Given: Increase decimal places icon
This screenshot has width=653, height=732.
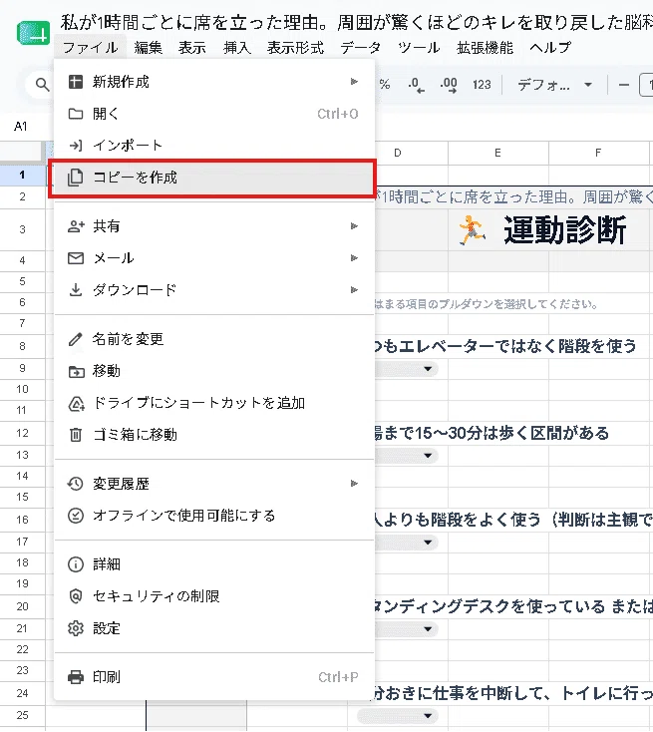Looking at the screenshot, I should pos(448,85).
